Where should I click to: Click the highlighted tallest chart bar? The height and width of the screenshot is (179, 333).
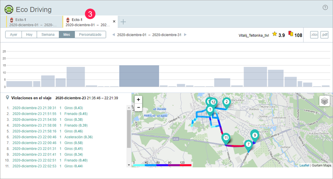(139, 76)
